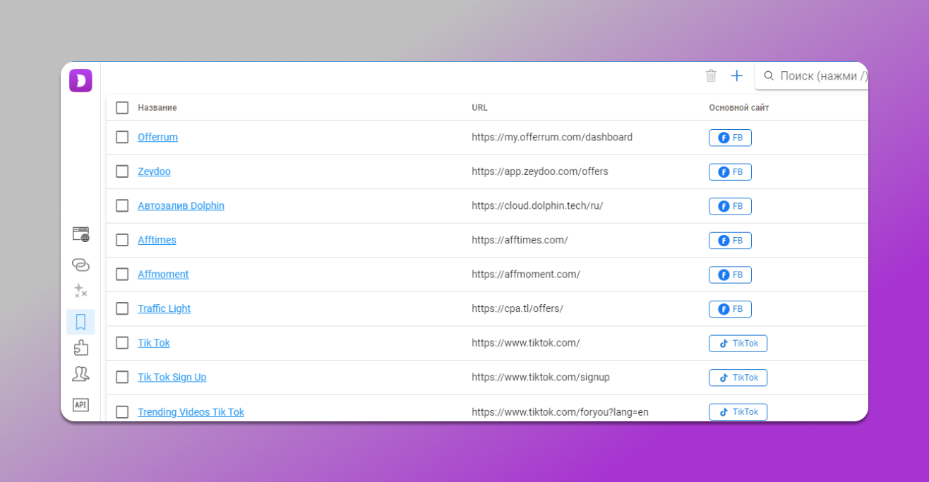Image resolution: width=929 pixels, height=482 pixels.
Task: Open the bookmarks sidebar icon
Action: tap(80, 322)
